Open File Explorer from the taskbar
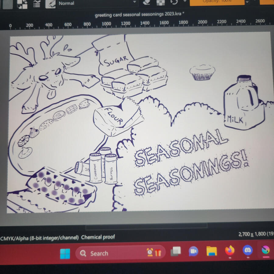Image resolution: width=274 pixels, height=274 pixels. (212, 251)
